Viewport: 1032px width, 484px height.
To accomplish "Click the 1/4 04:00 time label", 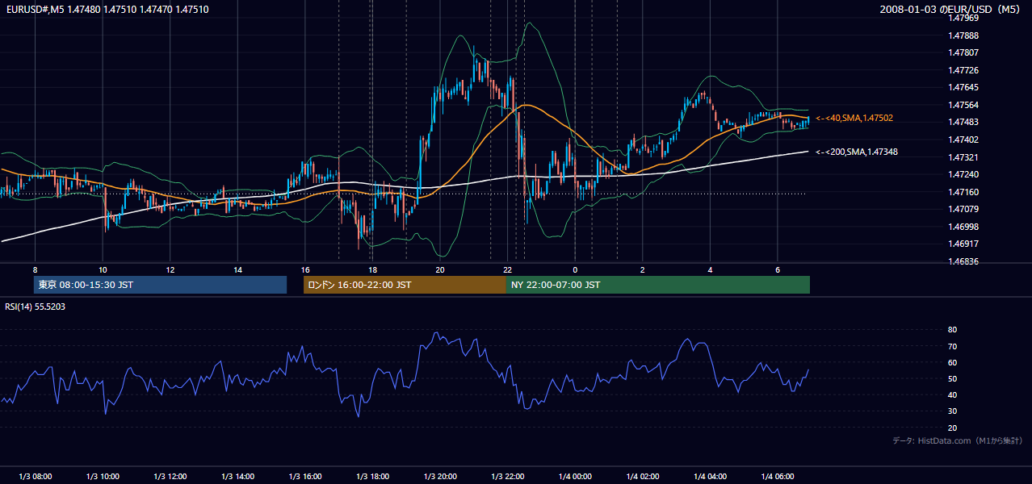I will pyautogui.click(x=710, y=477).
